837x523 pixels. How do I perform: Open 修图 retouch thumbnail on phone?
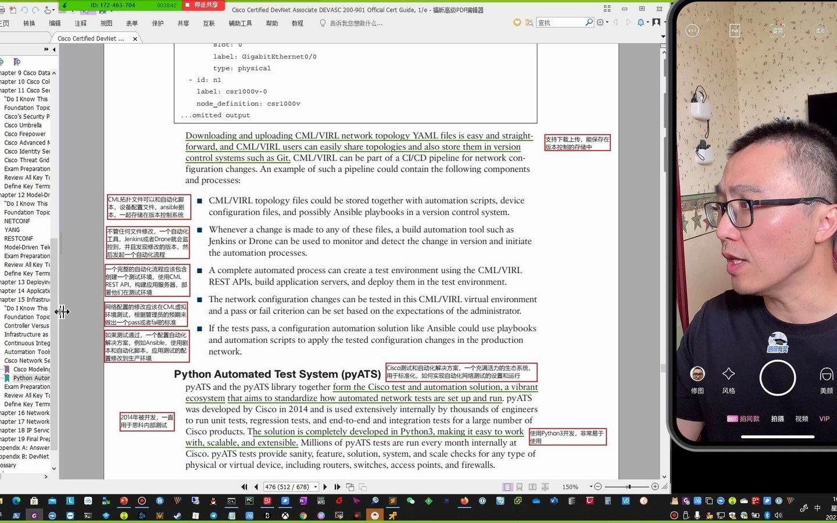pos(697,380)
